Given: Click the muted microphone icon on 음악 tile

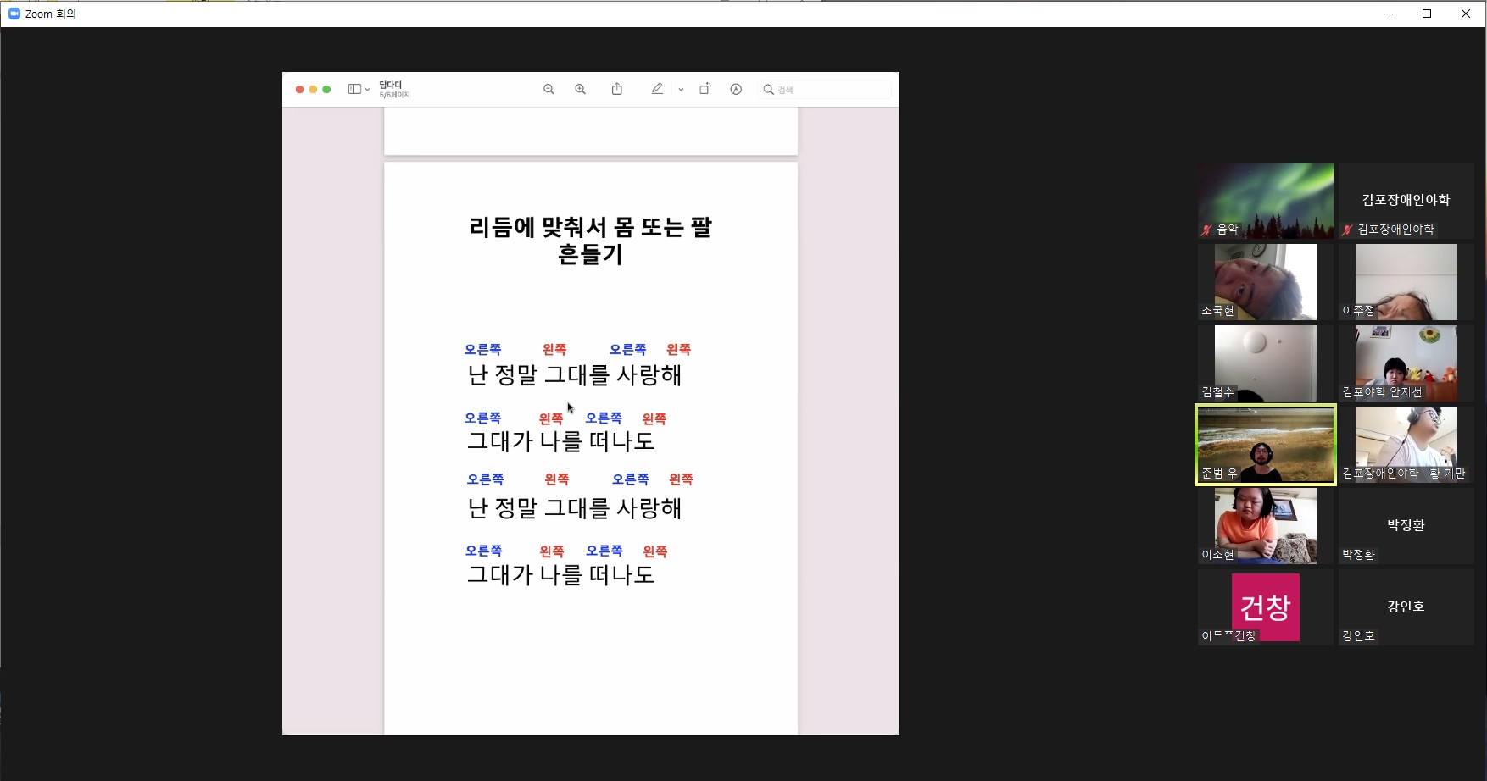Looking at the screenshot, I should [1206, 230].
